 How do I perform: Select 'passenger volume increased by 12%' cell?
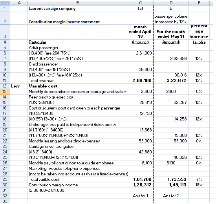pyautogui.click(x=171, y=18)
